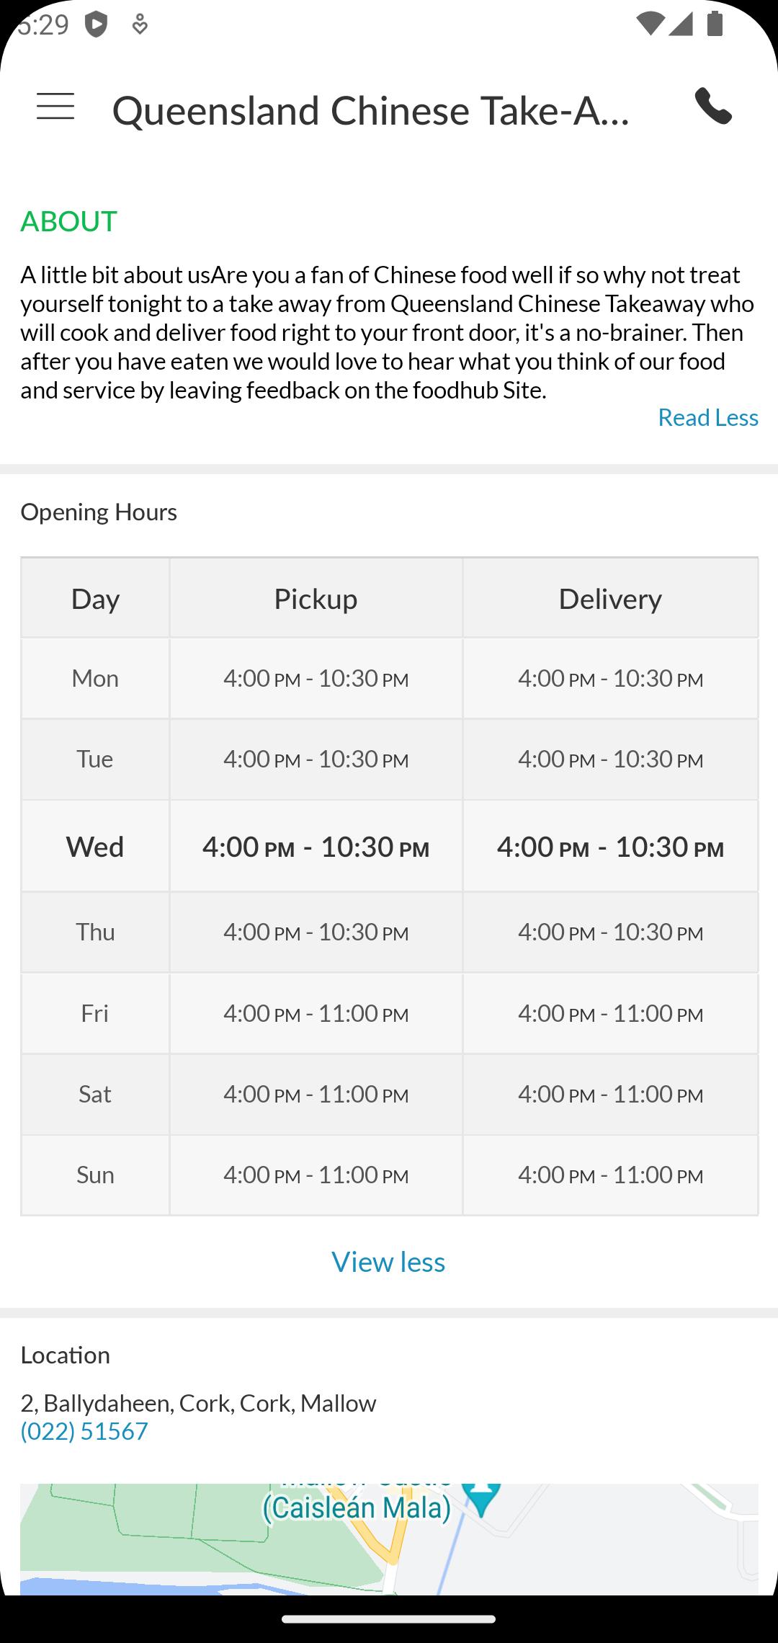Tap the Queensland Chinese Take-A... title
778x1643 pixels.
[x=371, y=110]
